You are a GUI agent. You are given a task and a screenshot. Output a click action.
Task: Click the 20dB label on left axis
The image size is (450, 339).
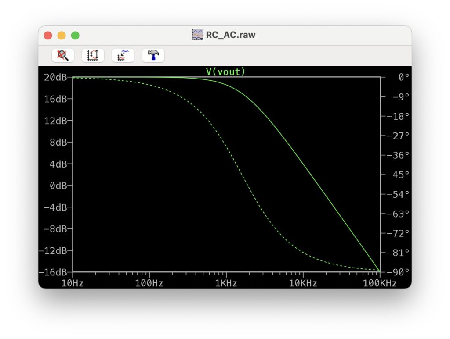[x=55, y=78]
